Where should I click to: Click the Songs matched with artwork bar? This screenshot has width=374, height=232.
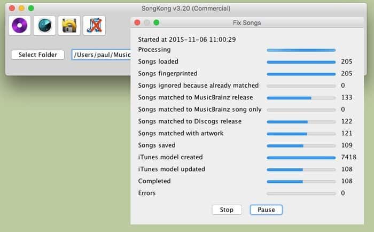301,134
